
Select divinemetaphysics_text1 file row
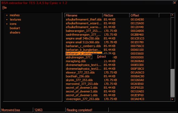click(84, 65)
